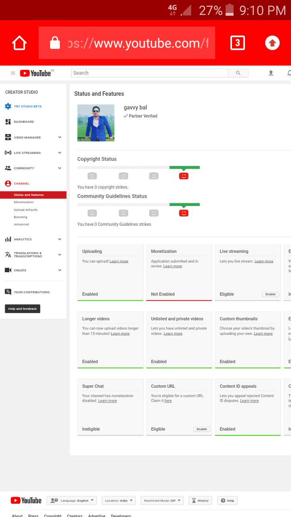This screenshot has width=291, height=517.
Task: Open the Advanced submenu item
Action: coord(21,224)
